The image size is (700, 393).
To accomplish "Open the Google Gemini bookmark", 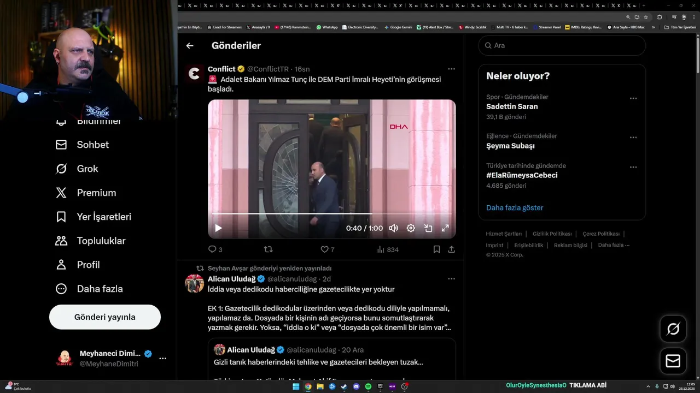I will (x=398, y=27).
